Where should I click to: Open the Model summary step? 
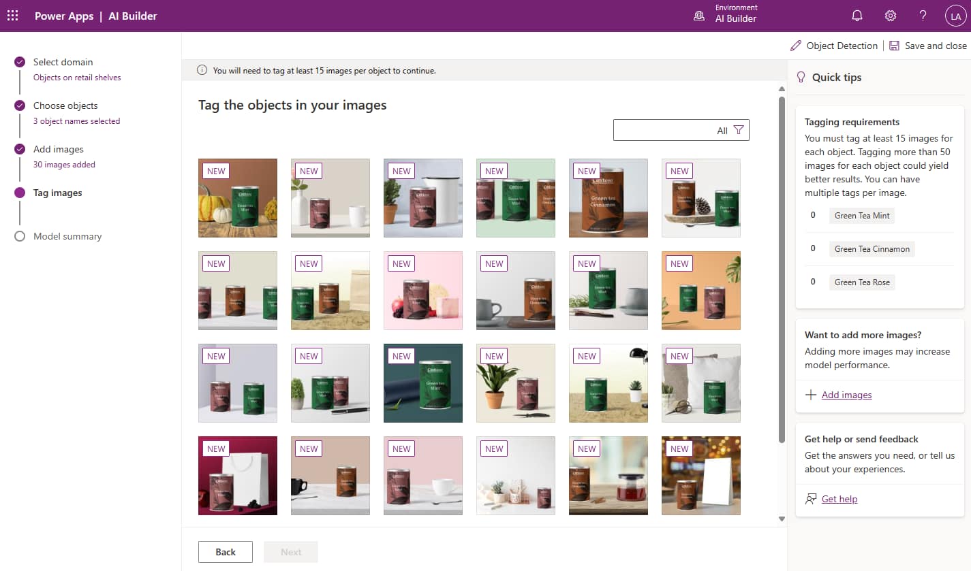67,236
